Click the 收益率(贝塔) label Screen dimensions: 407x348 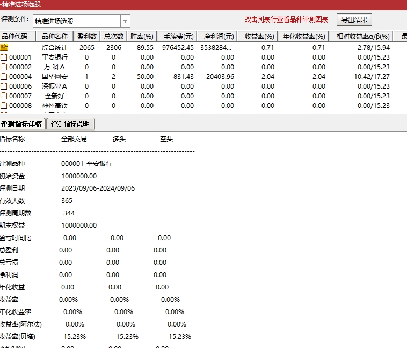(18, 337)
